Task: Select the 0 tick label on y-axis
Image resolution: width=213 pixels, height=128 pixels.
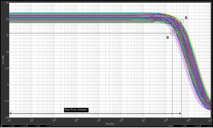Action: pos(8,85)
